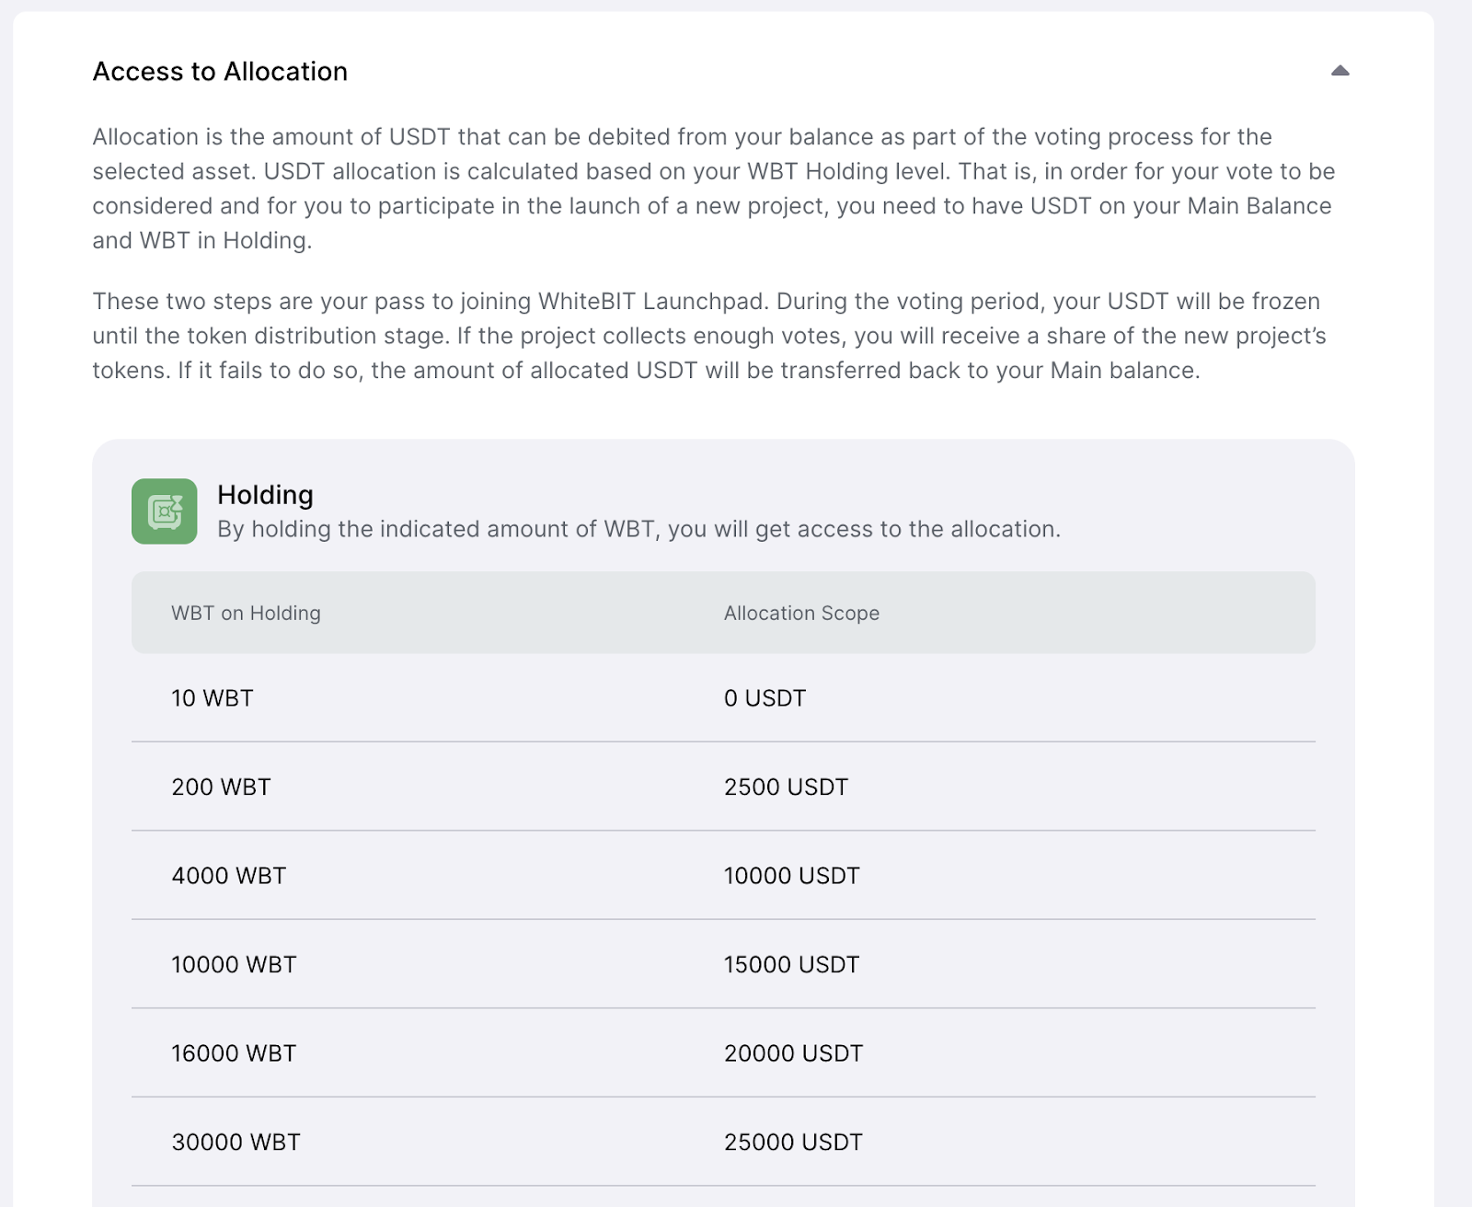Choose the 10000 WBT holding tier

(x=234, y=965)
